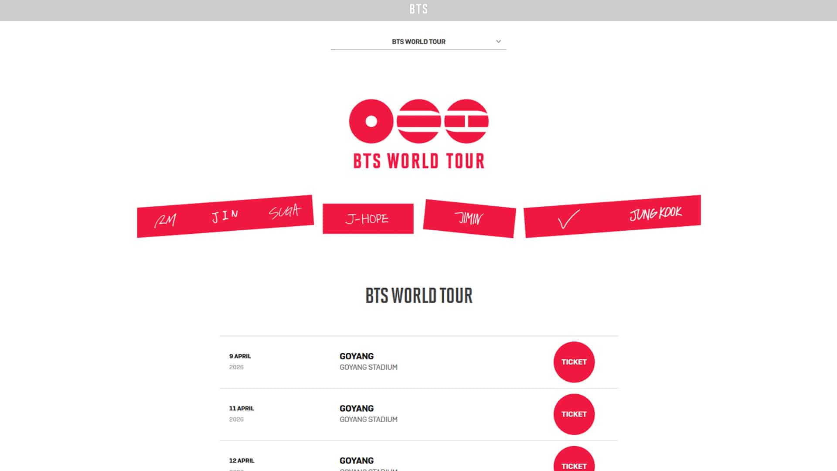Click the SUGA signature
This screenshot has width=837, height=471.
pyautogui.click(x=285, y=212)
